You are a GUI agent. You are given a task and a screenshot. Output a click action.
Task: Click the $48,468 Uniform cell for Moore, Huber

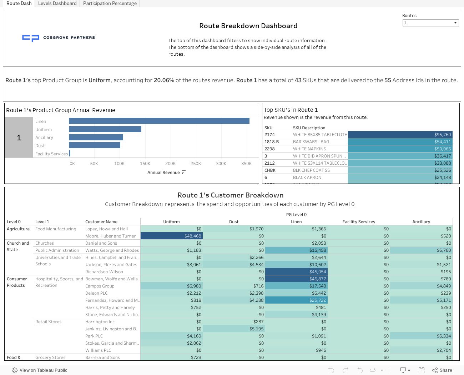(x=172, y=236)
